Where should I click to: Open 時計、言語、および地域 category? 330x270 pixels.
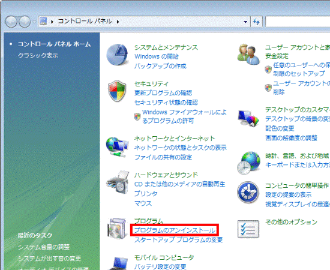tap(297, 156)
